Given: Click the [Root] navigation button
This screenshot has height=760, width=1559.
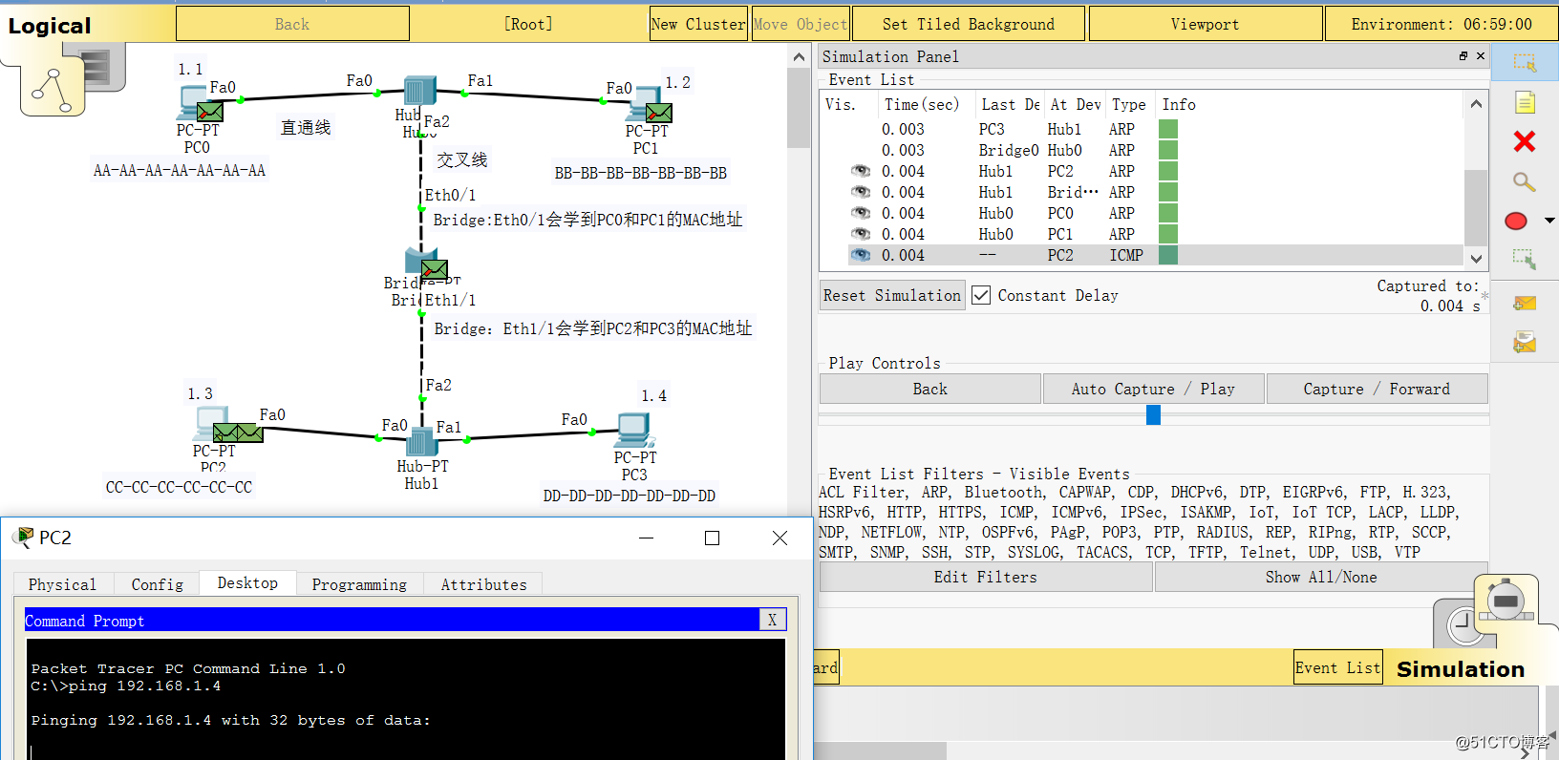Looking at the screenshot, I should coord(528,24).
